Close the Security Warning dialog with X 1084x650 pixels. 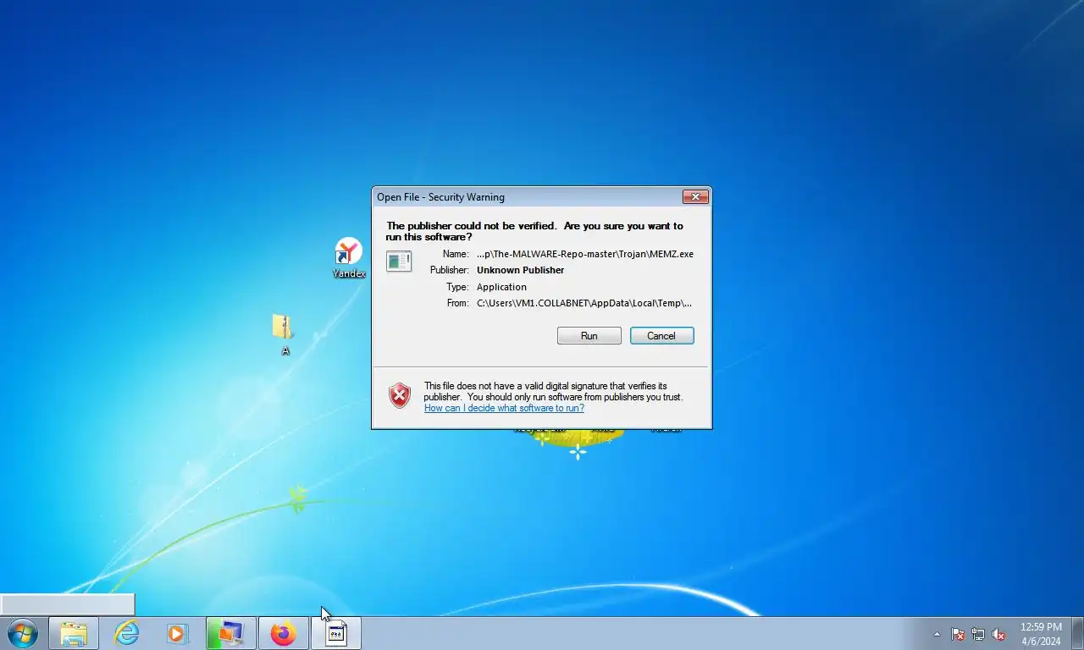tap(695, 197)
